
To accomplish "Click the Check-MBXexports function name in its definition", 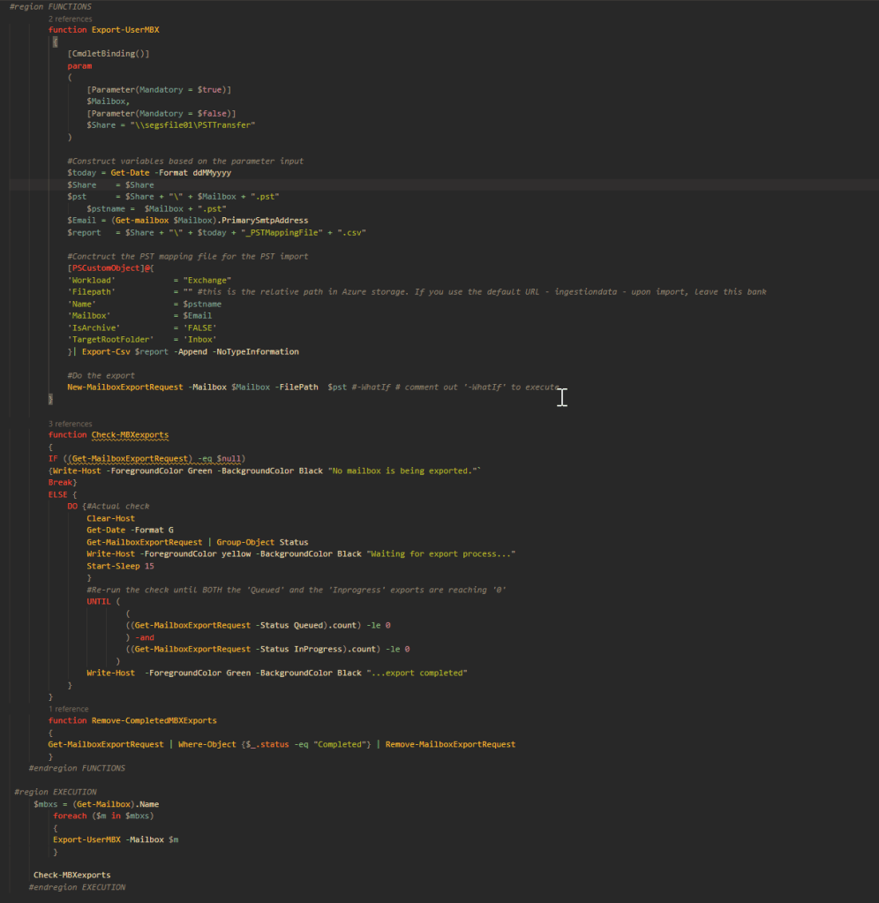I will tap(130, 435).
